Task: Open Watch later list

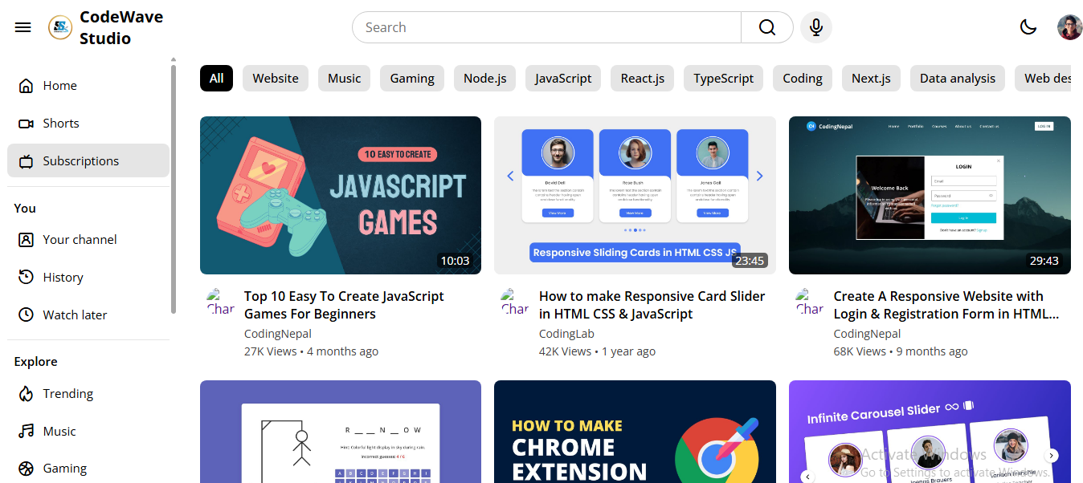Action: tap(88, 315)
